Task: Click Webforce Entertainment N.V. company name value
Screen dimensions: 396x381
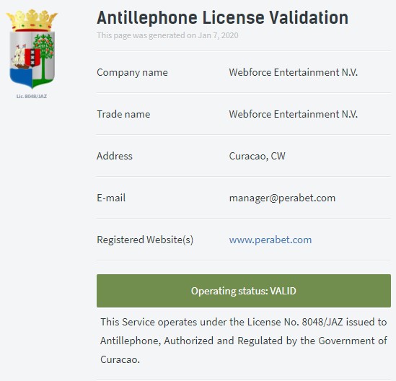Action: click(x=293, y=72)
